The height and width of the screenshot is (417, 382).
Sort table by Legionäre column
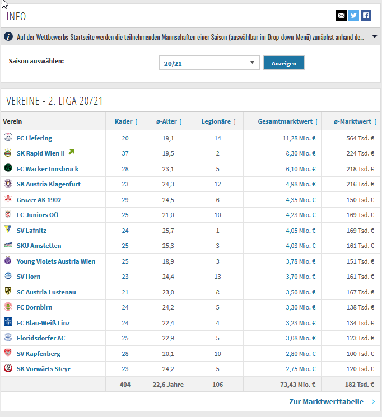[x=218, y=121]
